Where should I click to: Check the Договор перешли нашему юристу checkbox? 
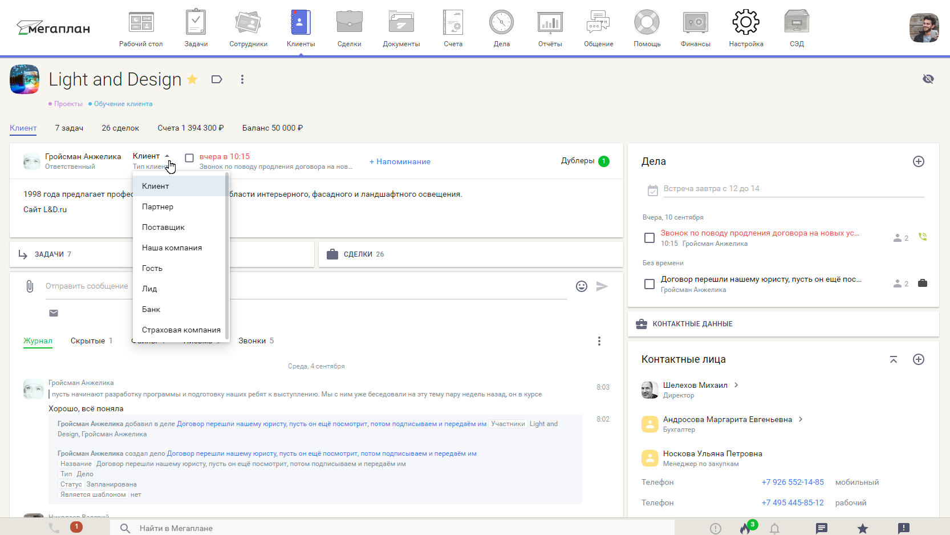649,284
